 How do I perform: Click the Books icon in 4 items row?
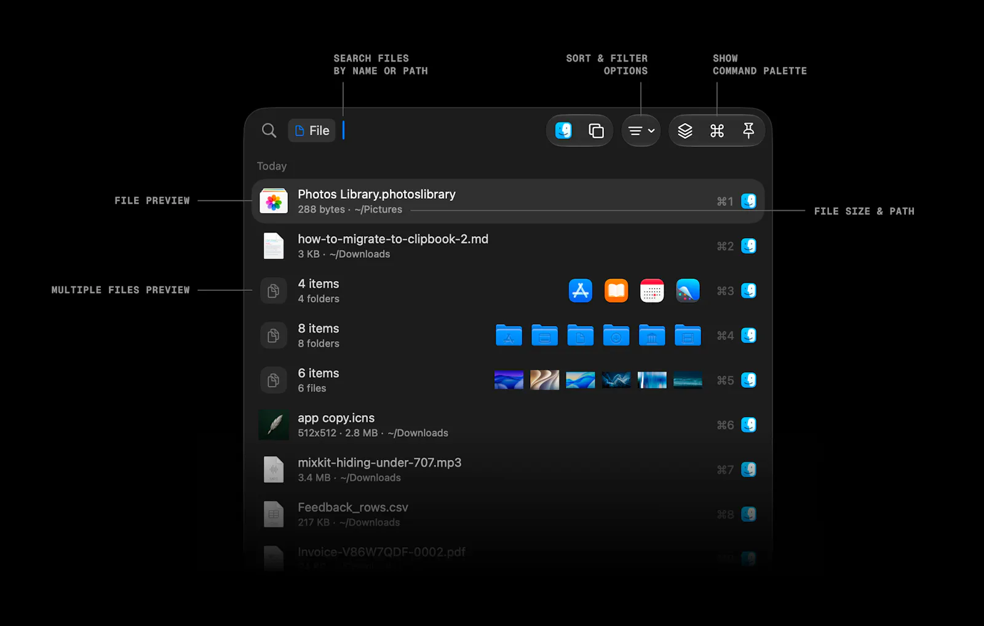(x=616, y=291)
